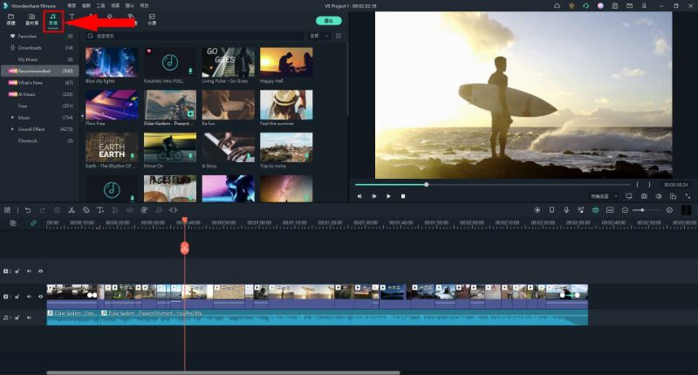Screen dimensions: 698x375
Task: Select the Free category
Action: tap(40, 106)
